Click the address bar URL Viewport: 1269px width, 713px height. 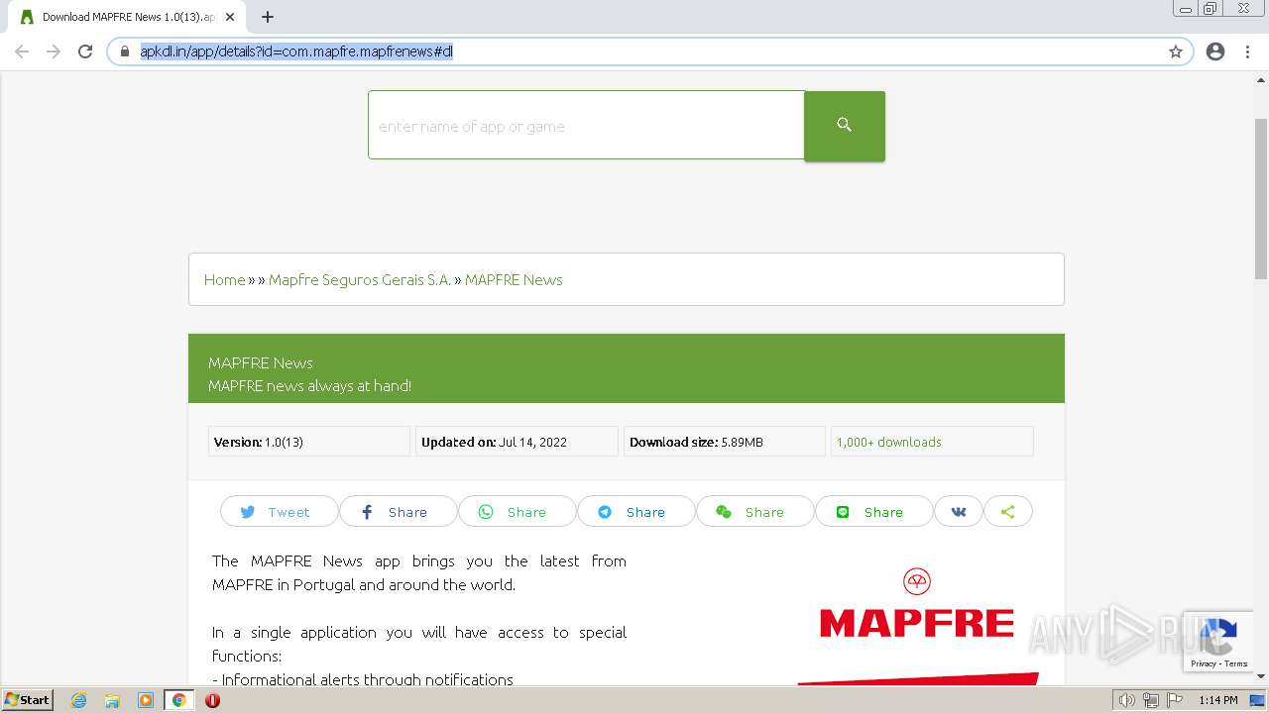tap(296, 51)
